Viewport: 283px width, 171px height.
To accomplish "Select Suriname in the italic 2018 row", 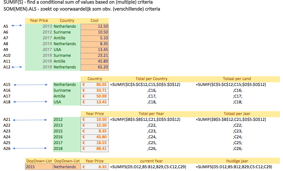I will [x=62, y=55].
